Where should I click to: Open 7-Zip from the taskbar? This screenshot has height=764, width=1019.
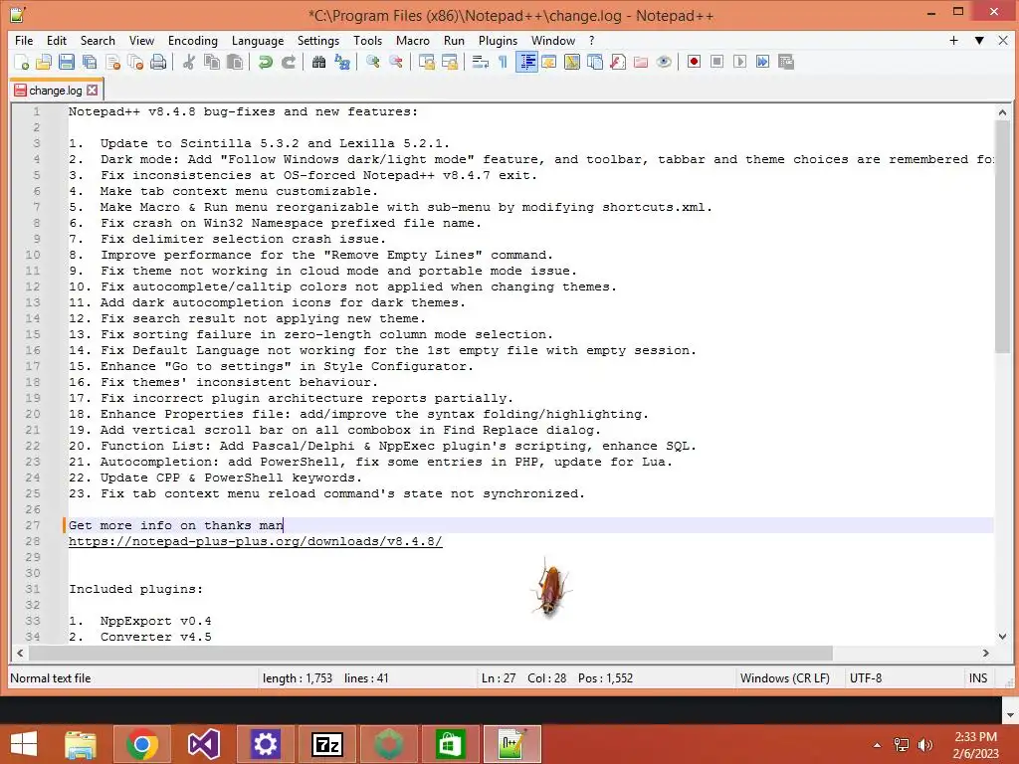(326, 744)
